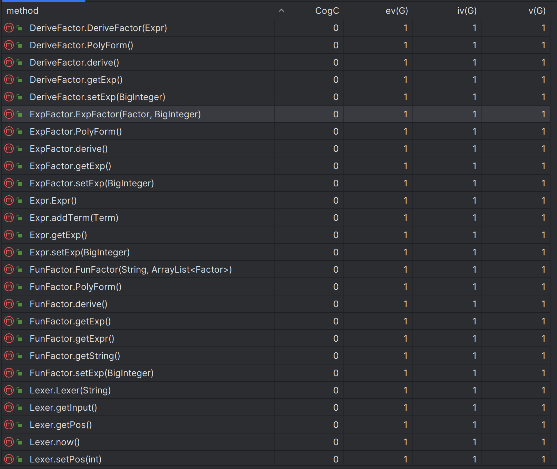The width and height of the screenshot is (557, 469).
Task: Select the ExpFactor.setExp(BigInteger) method name
Action: point(92,183)
